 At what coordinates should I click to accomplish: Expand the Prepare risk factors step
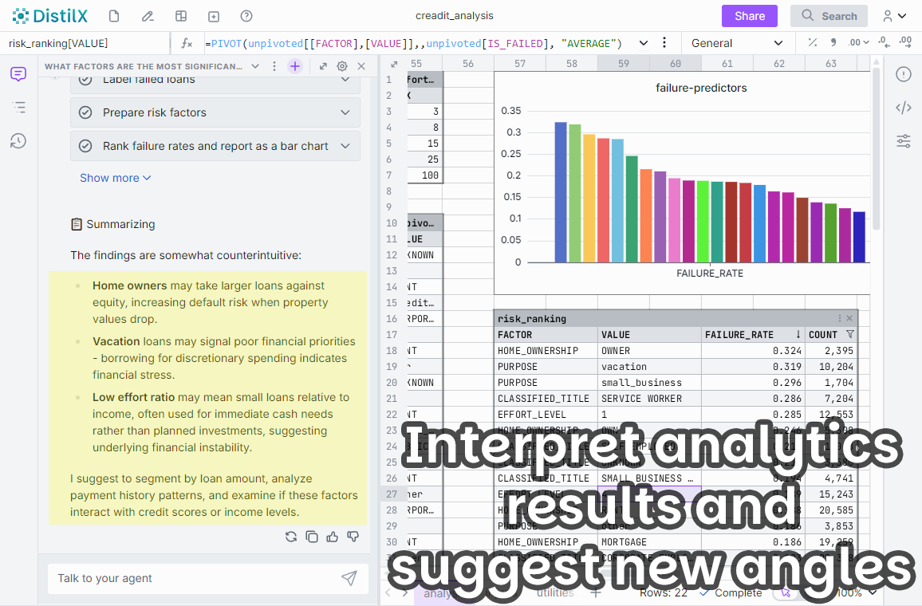[345, 112]
